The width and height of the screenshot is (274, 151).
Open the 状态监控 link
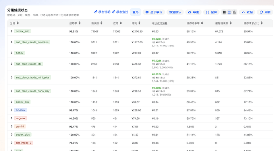tap(120, 12)
